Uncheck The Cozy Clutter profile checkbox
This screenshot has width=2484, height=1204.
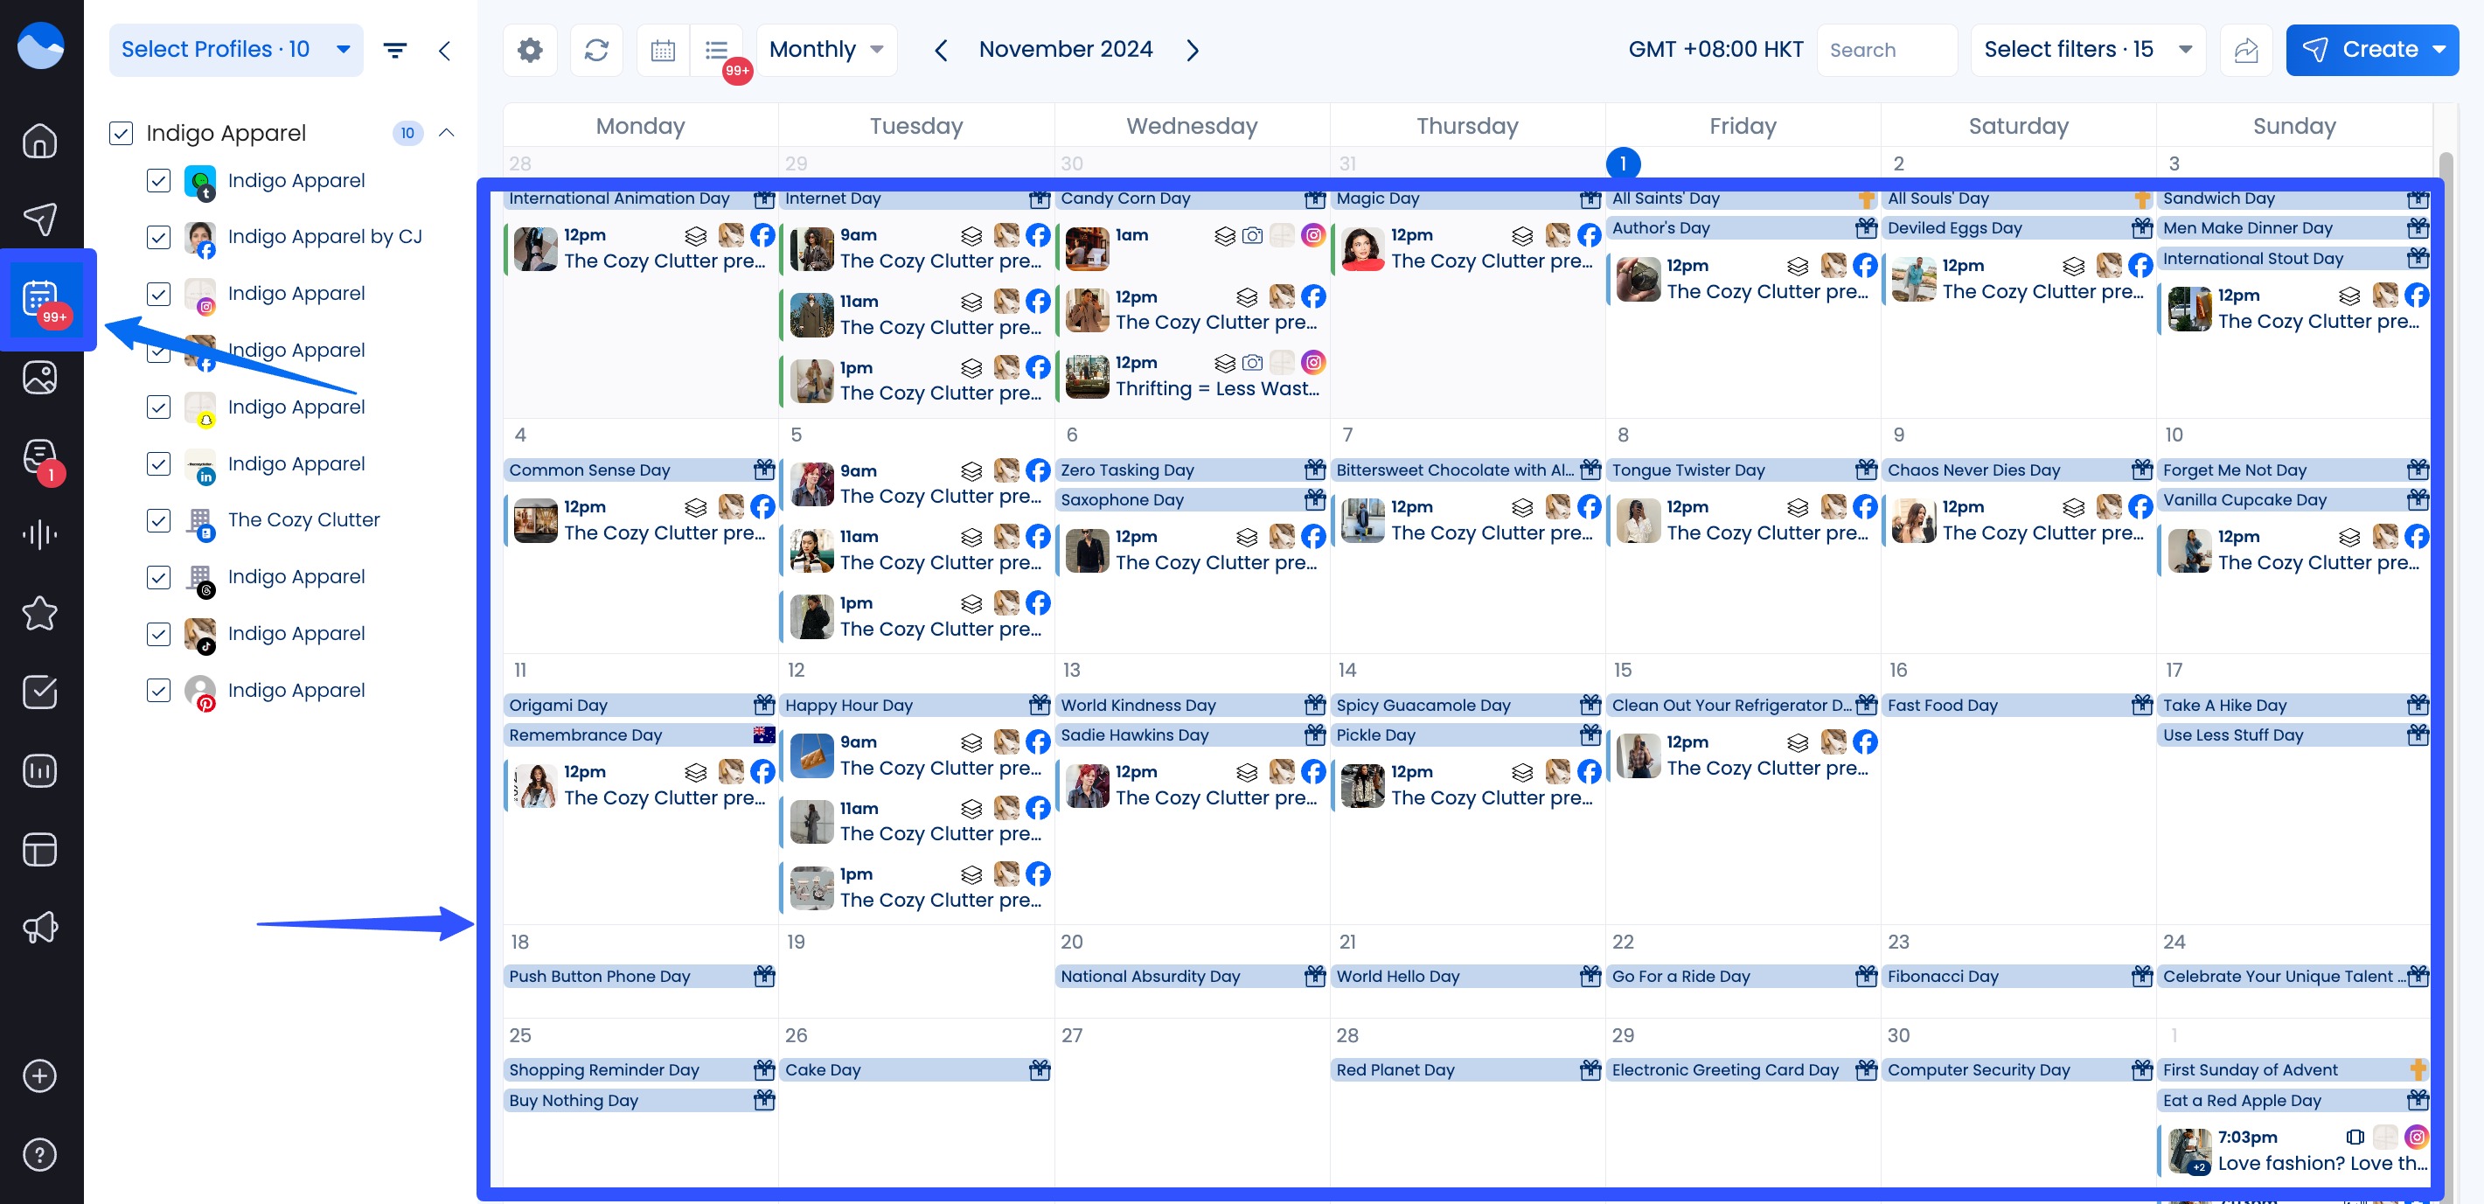point(159,519)
